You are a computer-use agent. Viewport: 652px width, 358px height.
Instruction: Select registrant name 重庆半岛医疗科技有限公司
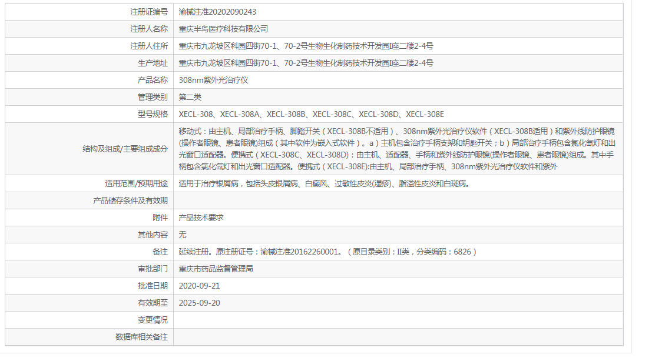click(x=223, y=29)
